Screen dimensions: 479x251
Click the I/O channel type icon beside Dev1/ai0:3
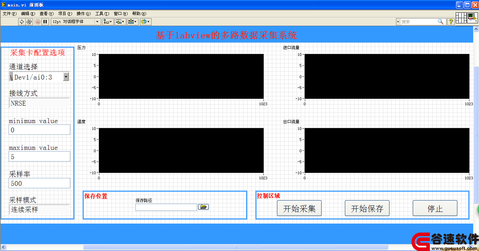pyautogui.click(x=11, y=77)
